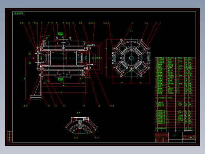This screenshot has width=205, height=154.
Task: Select the horizontal dimension line under end view
Action: 131,83
